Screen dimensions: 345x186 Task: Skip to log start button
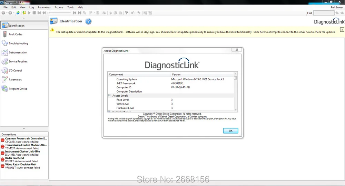click(x=39, y=13)
